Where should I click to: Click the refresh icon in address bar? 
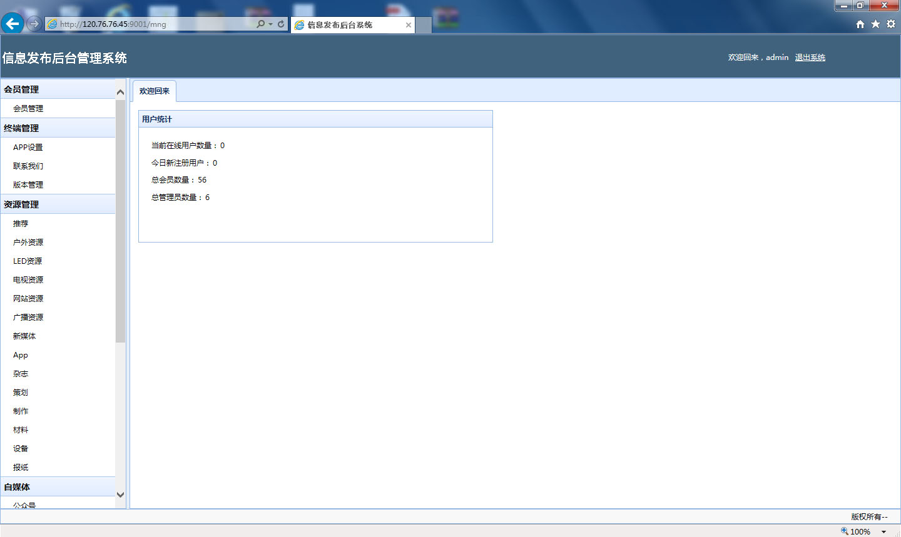coord(281,24)
